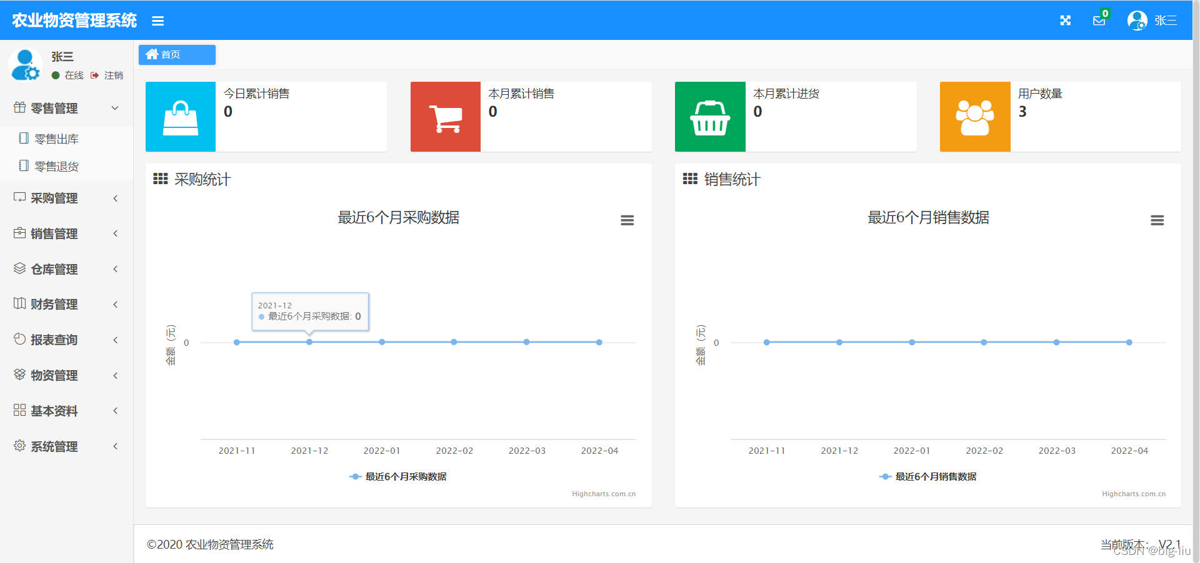
Task: Click the 2022-01 point on sales chart
Action: pos(912,342)
